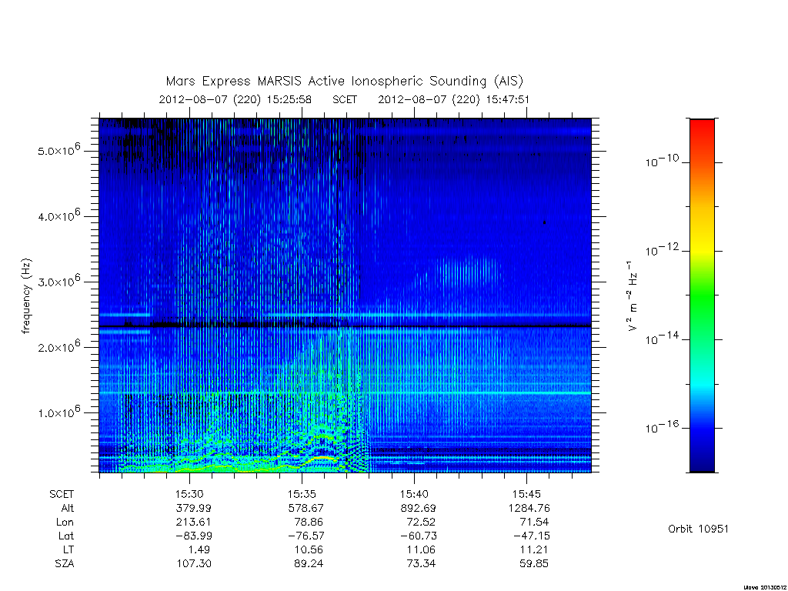Click the SZA row label

[65, 564]
